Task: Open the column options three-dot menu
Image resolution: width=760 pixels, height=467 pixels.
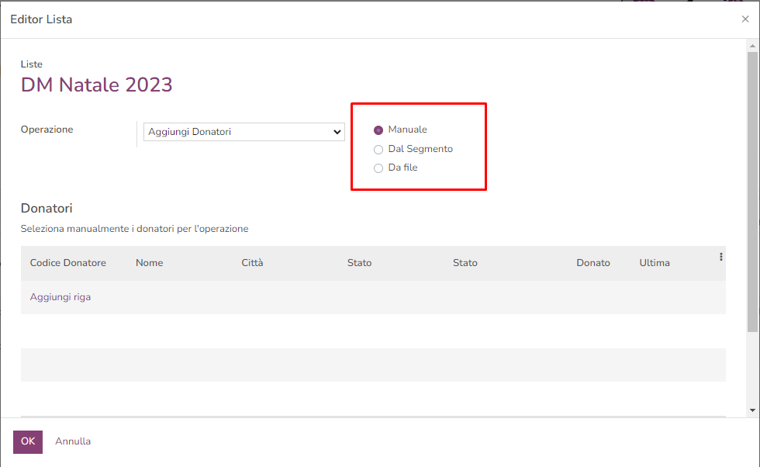Action: click(x=720, y=257)
